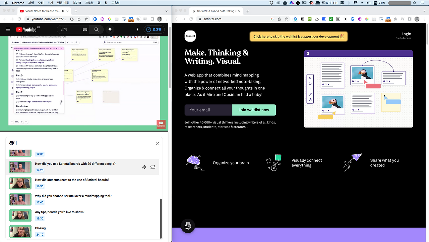Close the Visual Notes YouTube tab
The width and height of the screenshot is (429, 242).
[x=68, y=11]
